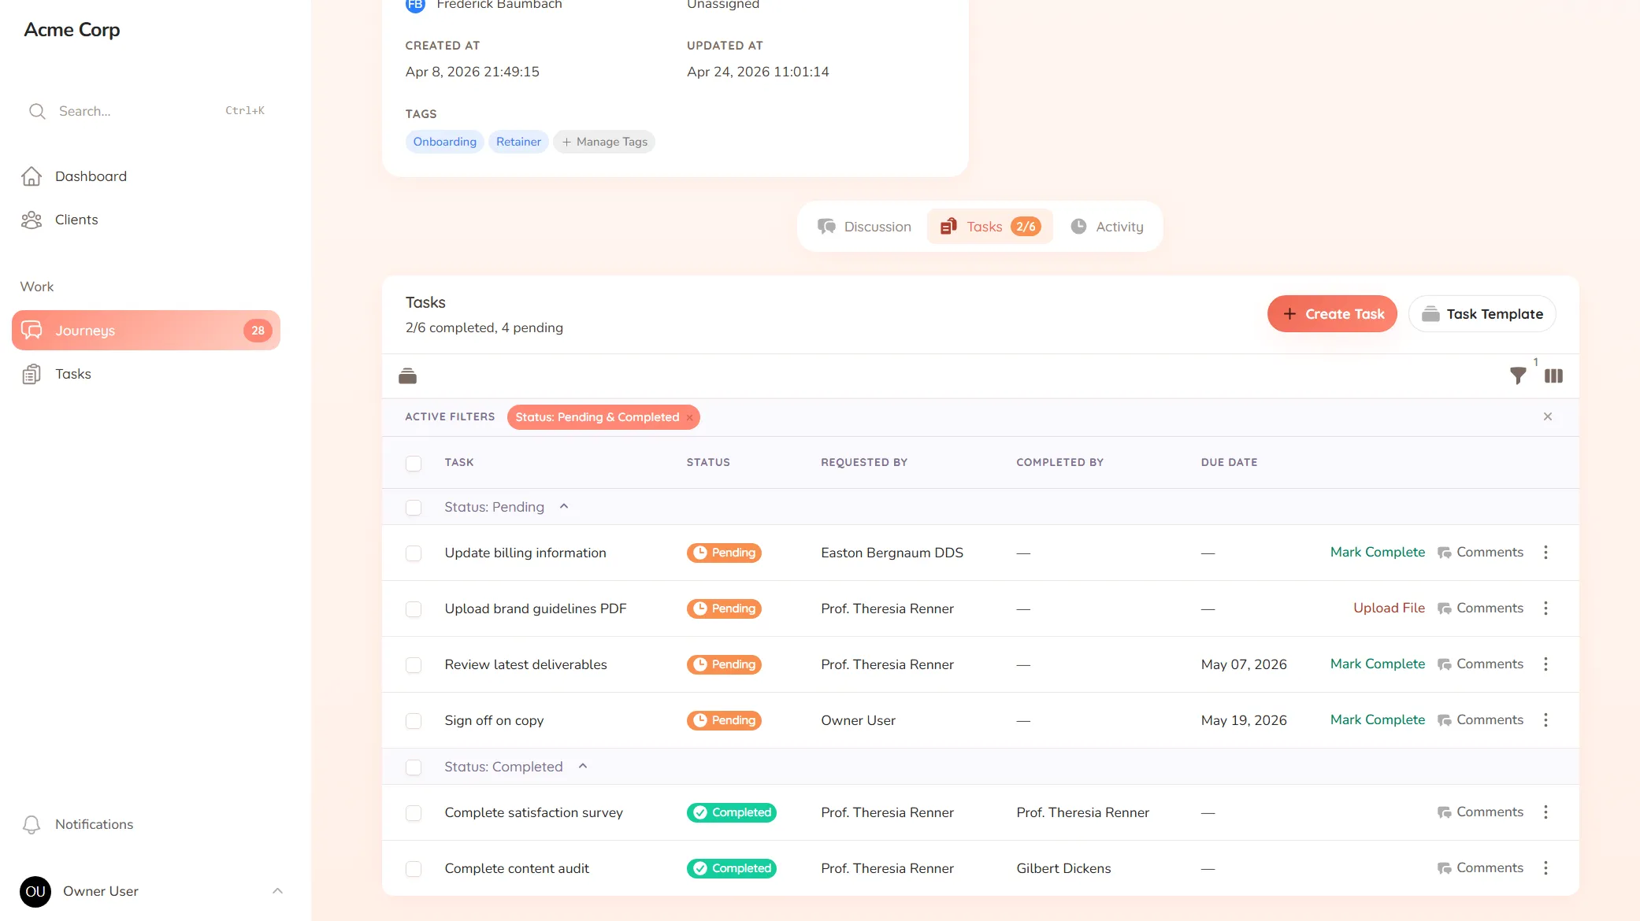Open more options for Upload brand guidelines PDF
The height and width of the screenshot is (921, 1640).
pos(1545,608)
